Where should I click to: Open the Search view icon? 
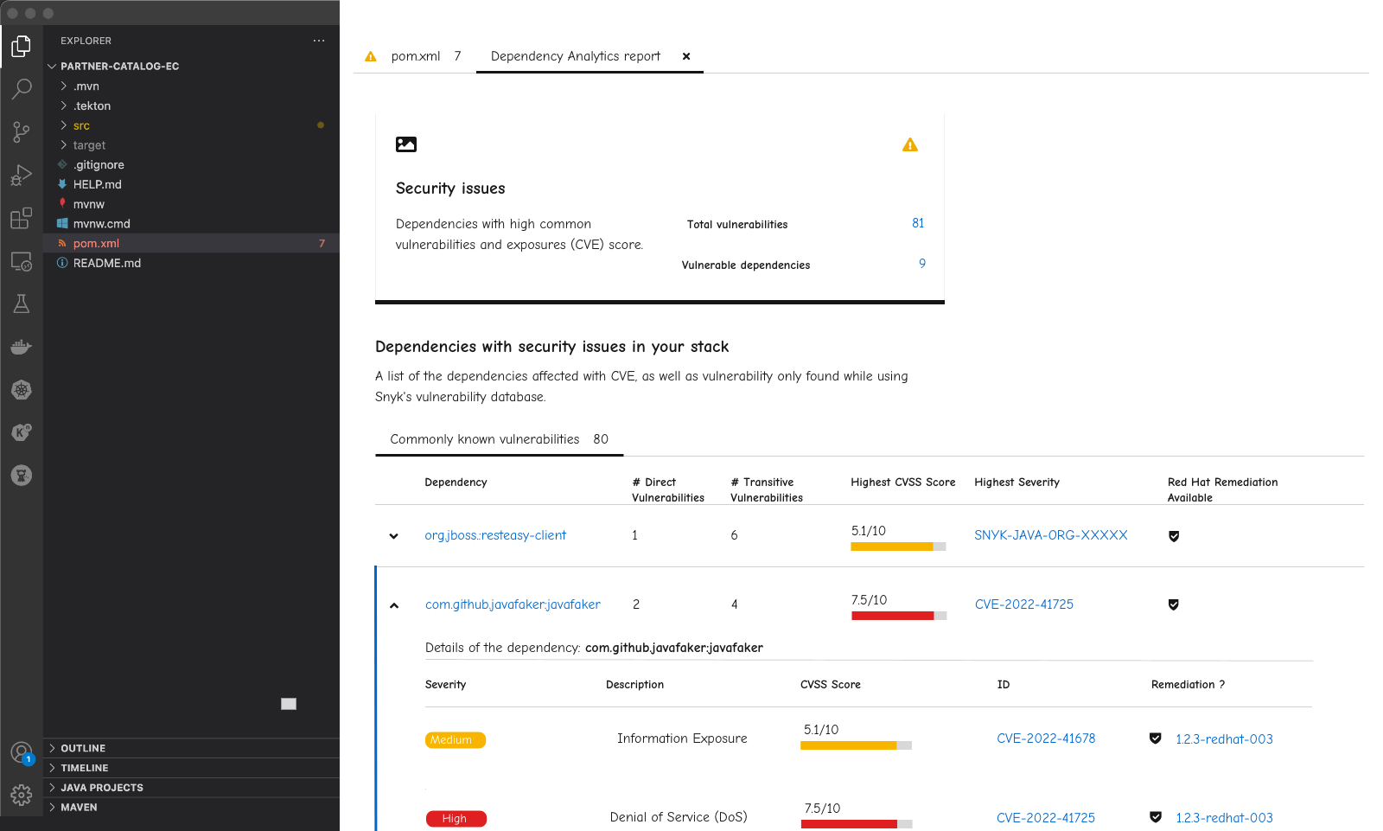tap(22, 89)
